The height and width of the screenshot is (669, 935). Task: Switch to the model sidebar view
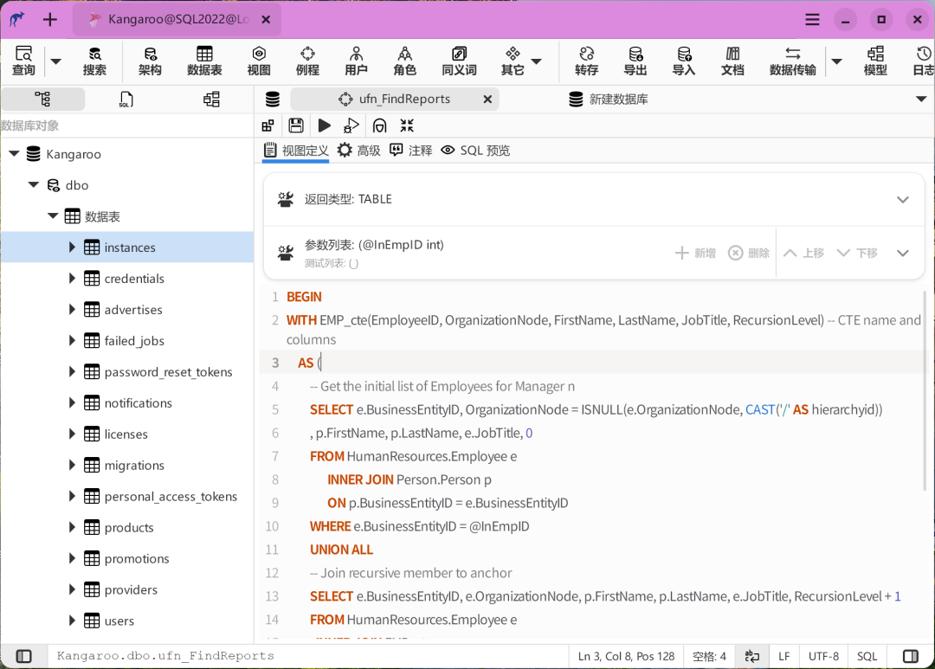point(211,99)
